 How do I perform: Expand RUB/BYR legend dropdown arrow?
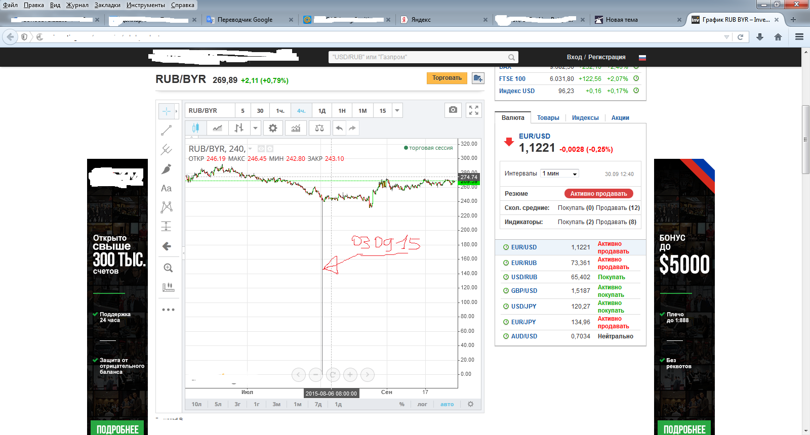pyautogui.click(x=250, y=149)
